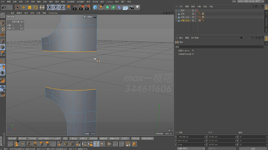
Task: Click the Attribute Manager back arrow
Action: pyautogui.click(x=241, y=38)
